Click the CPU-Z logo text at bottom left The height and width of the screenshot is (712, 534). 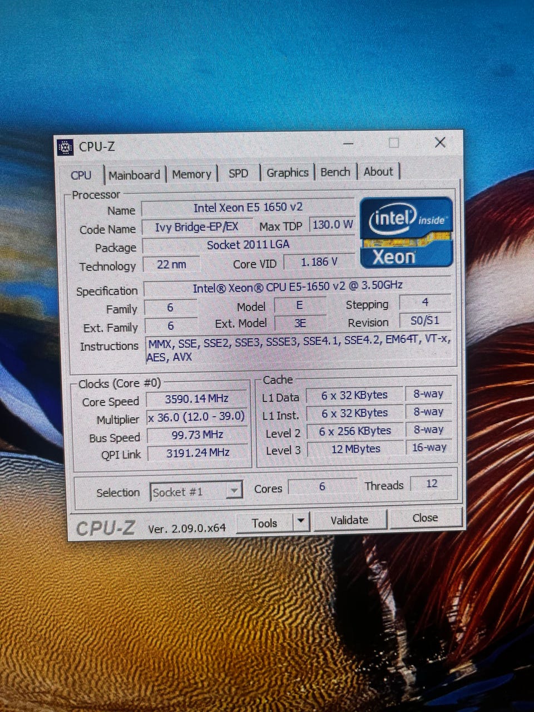[106, 528]
